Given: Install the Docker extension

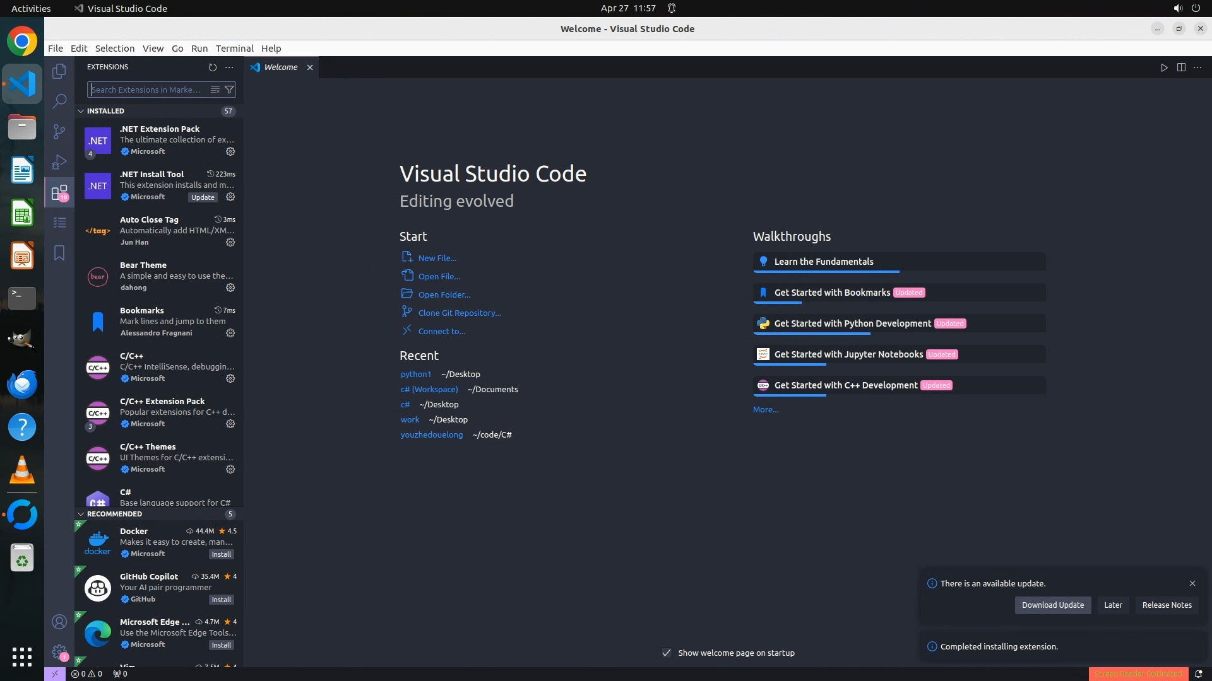Looking at the screenshot, I should [x=221, y=554].
